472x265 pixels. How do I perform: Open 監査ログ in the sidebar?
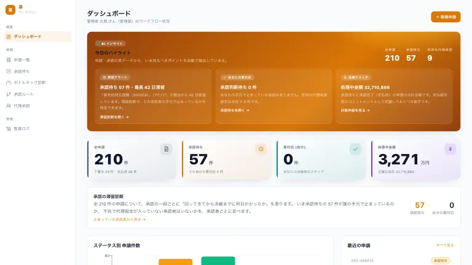(38, 129)
